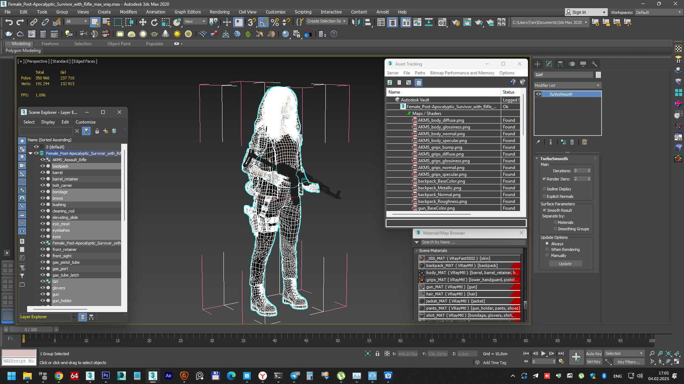Enable the Explicit Normals checkbox
Viewport: 684px width, 384px height.
tap(544, 196)
